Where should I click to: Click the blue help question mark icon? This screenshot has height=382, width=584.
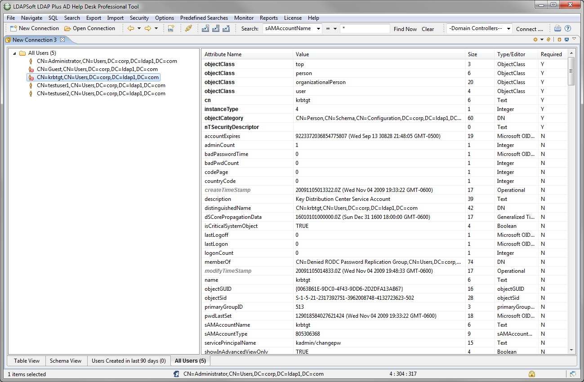coord(568,29)
